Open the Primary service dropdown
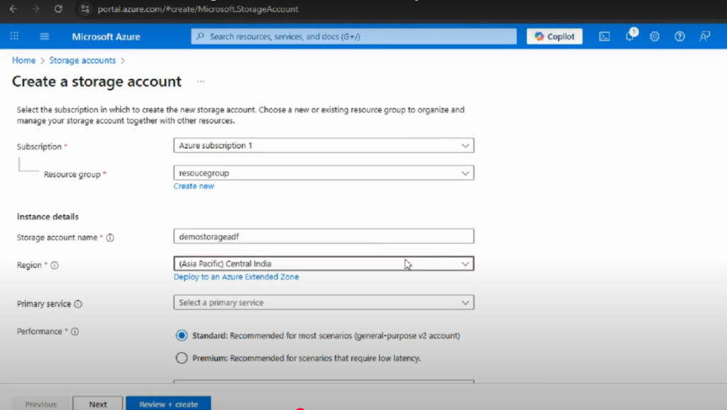 (324, 302)
